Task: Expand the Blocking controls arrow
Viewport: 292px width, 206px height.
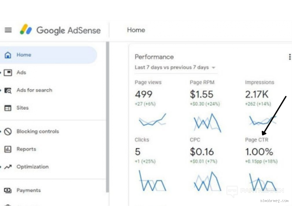Action: [x=1, y=132]
